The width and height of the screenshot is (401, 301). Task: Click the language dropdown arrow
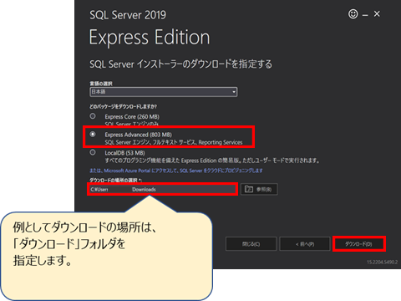pos(234,92)
